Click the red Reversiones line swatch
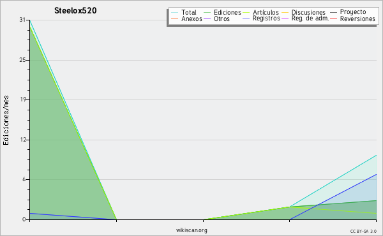This screenshot has height=236, width=383. pyautogui.click(x=333, y=18)
